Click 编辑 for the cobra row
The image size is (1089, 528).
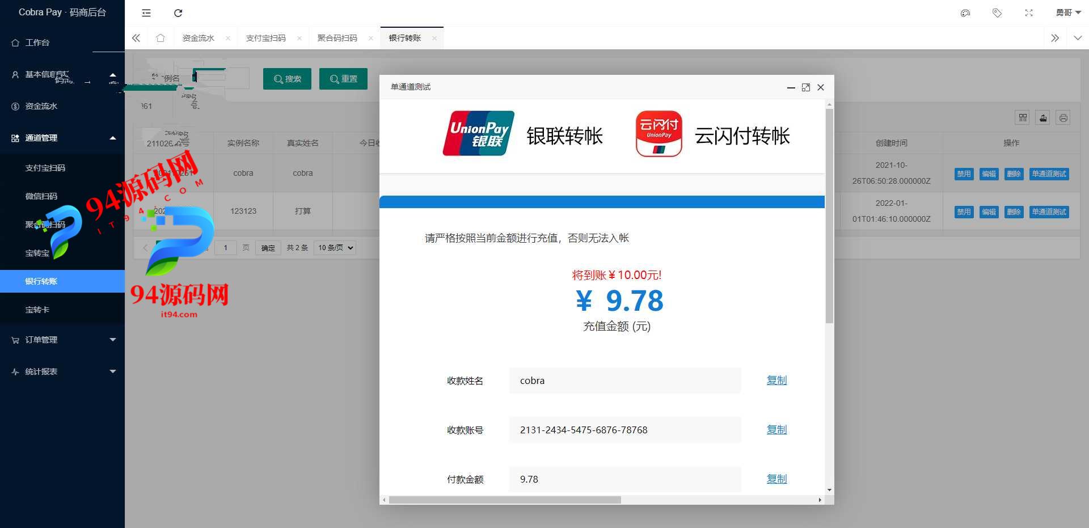tap(989, 174)
